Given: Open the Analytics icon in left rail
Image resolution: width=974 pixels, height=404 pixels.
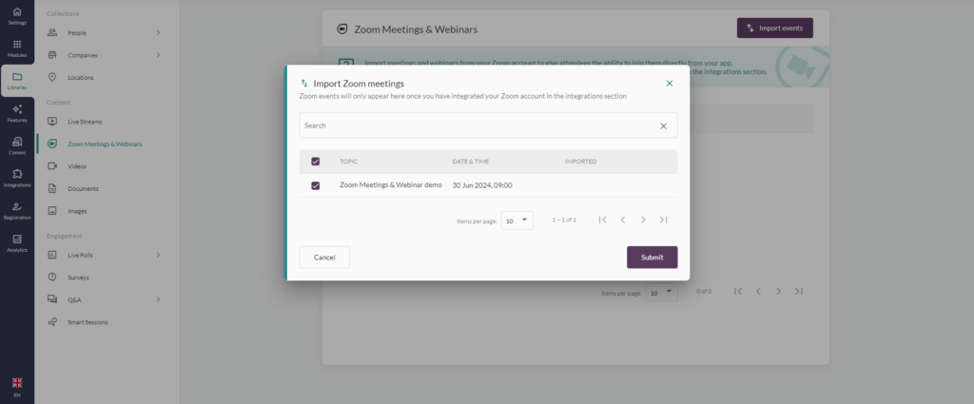Looking at the screenshot, I should pyautogui.click(x=17, y=242).
